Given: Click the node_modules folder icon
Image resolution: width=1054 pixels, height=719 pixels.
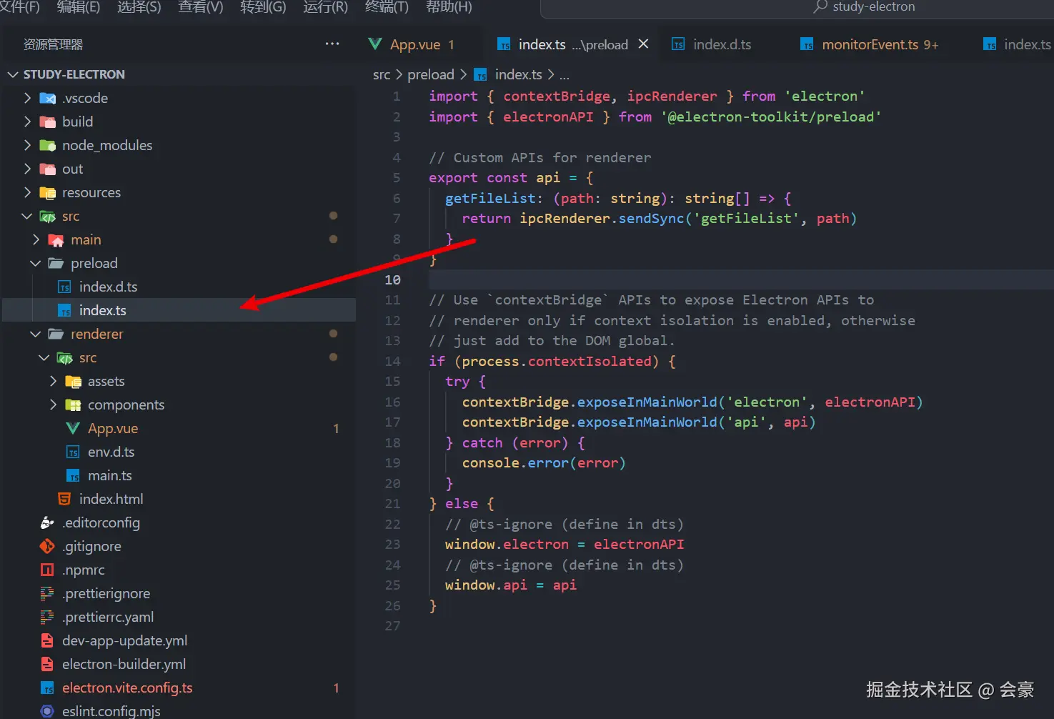Looking at the screenshot, I should 48,145.
